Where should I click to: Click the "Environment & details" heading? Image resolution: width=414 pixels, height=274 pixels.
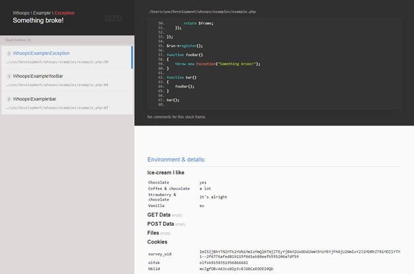(176, 159)
